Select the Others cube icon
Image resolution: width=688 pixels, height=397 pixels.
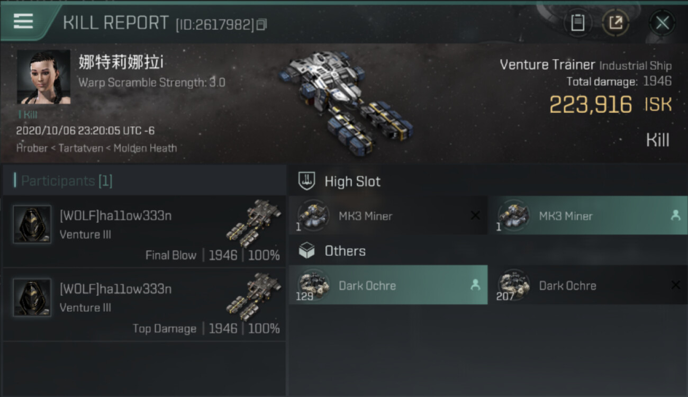point(307,250)
